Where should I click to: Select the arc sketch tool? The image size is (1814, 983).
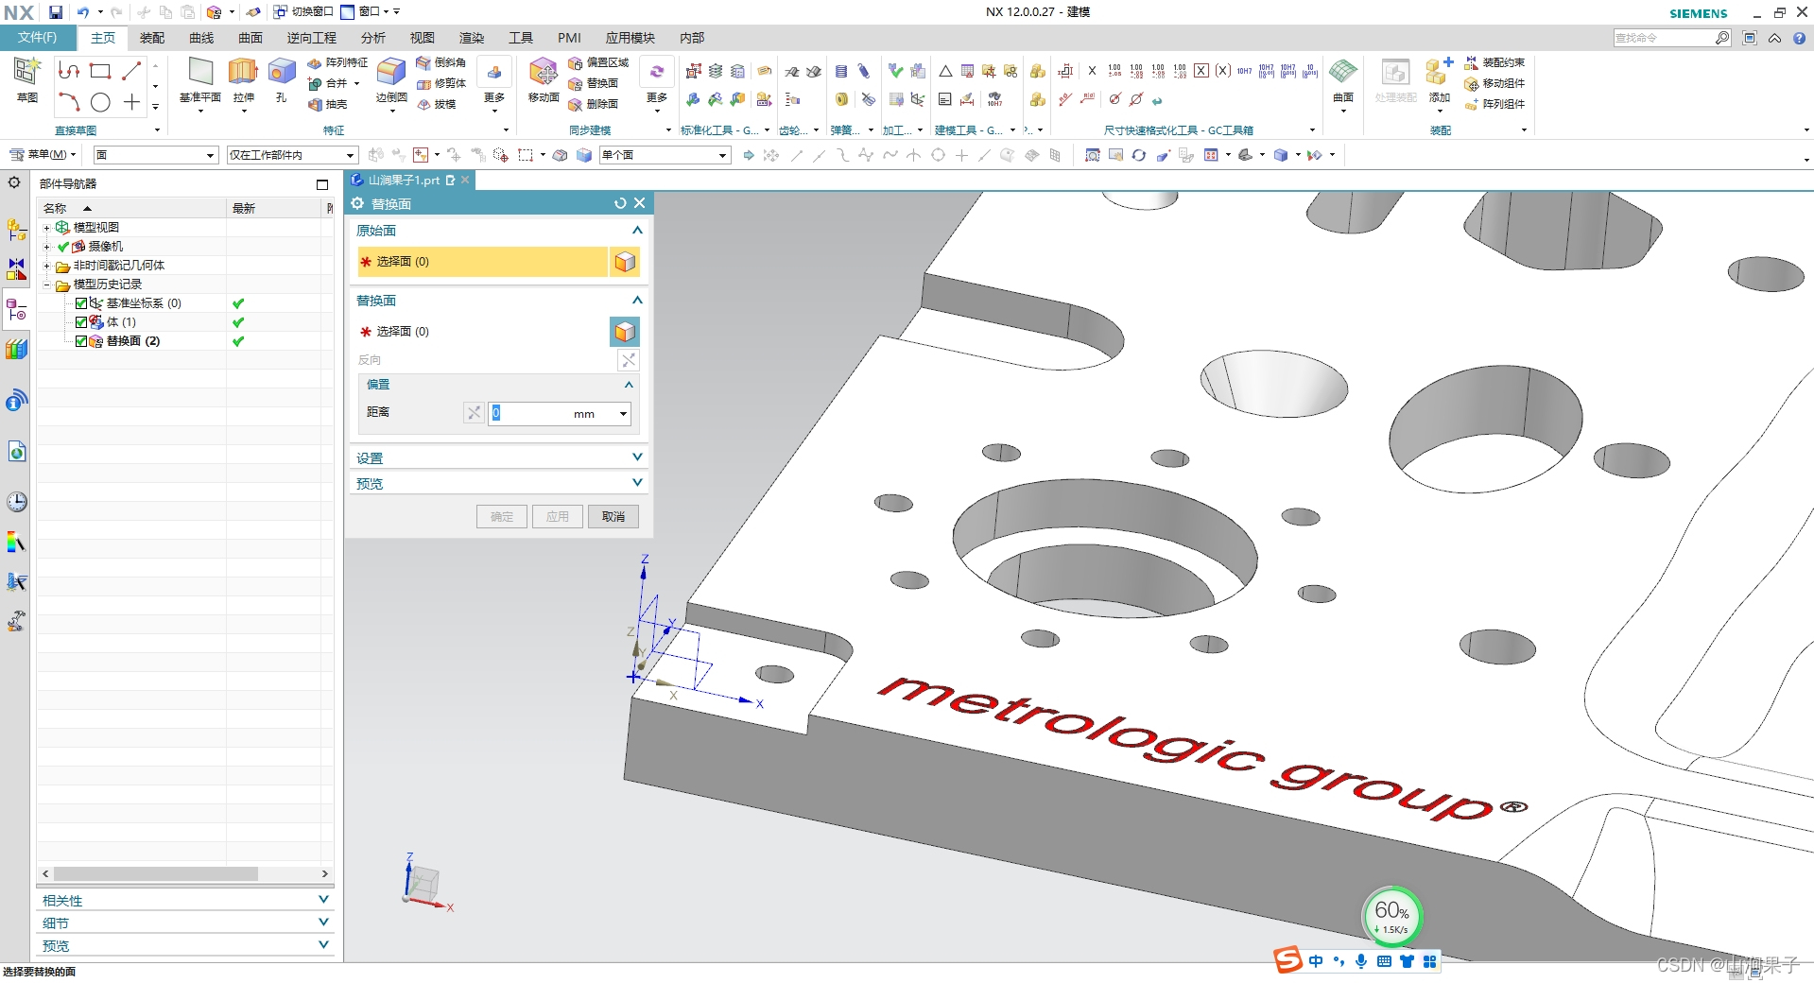[x=69, y=102]
